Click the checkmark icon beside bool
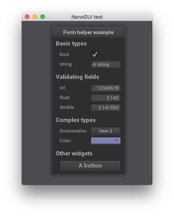The image size is (174, 216). [x=95, y=54]
